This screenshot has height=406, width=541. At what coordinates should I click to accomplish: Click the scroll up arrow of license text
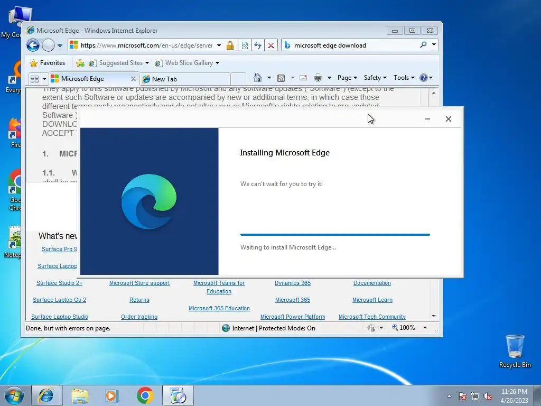[x=434, y=93]
